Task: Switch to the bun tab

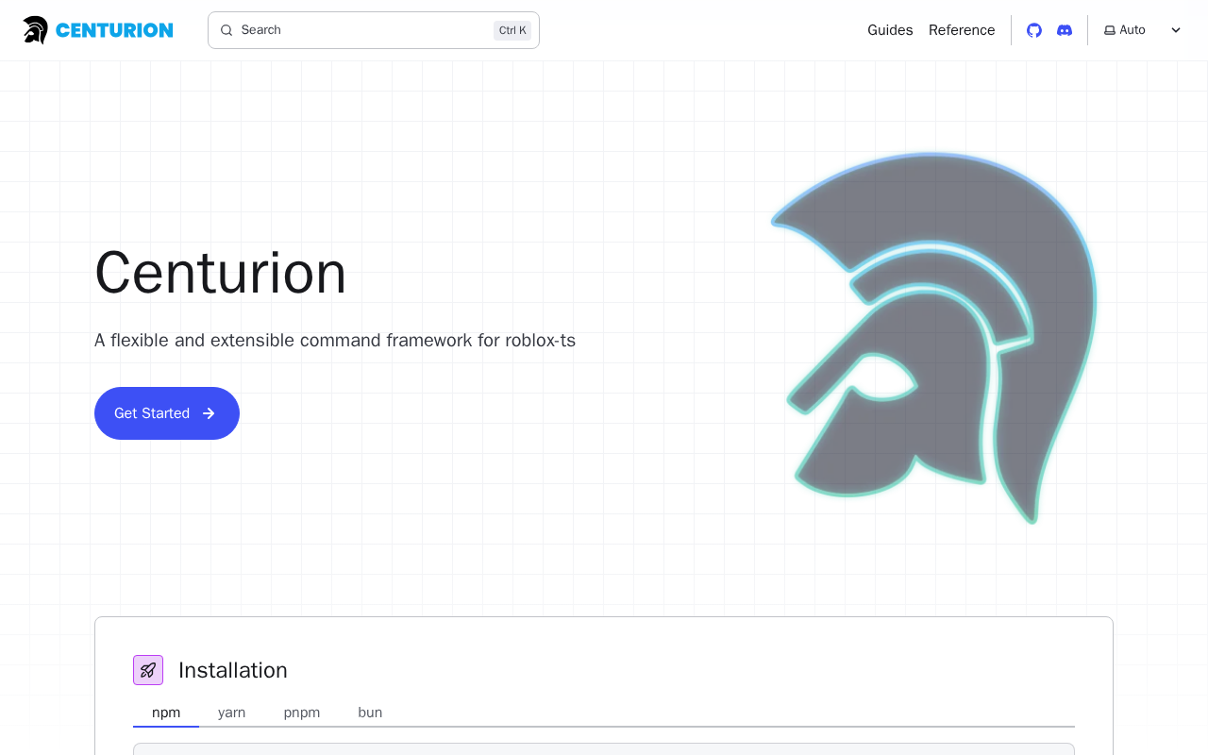Action: pos(370,713)
